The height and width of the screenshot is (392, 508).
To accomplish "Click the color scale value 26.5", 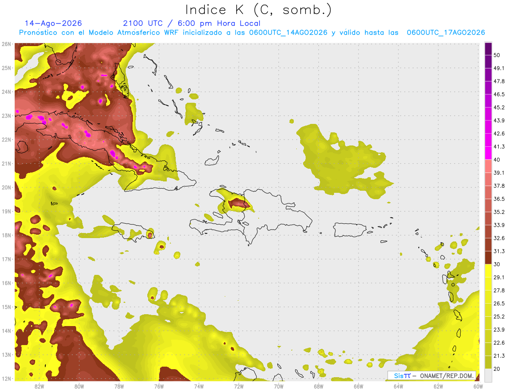I will (x=499, y=304).
